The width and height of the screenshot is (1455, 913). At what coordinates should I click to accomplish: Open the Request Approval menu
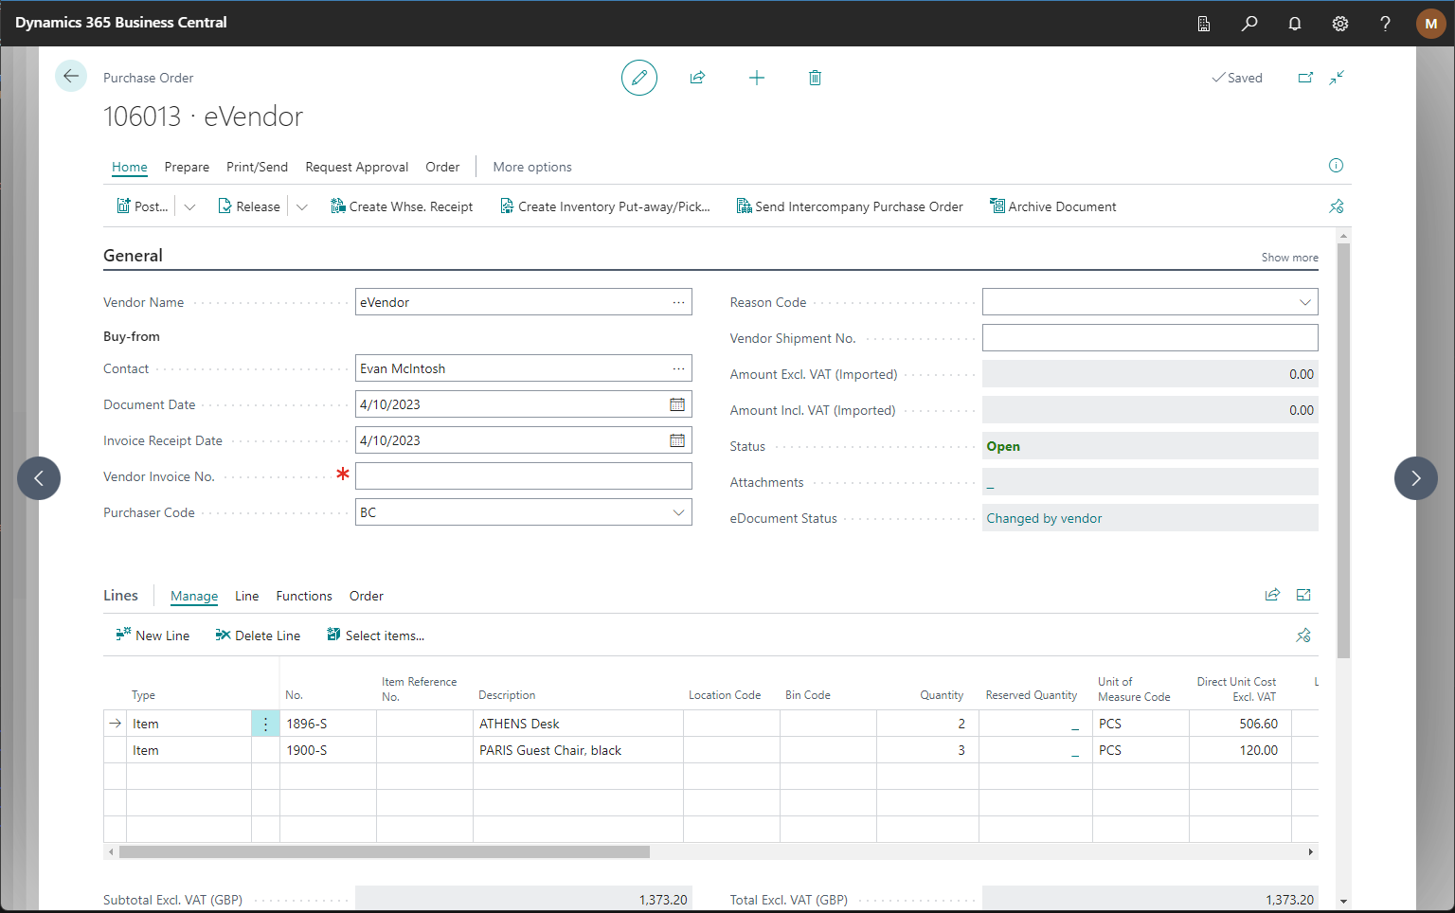click(356, 167)
